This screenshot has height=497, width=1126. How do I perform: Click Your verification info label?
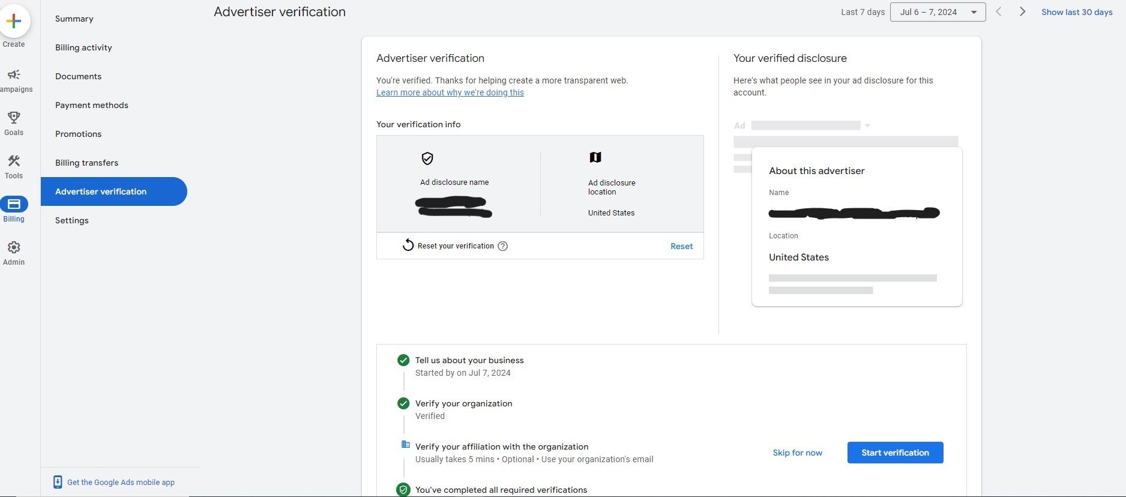[x=418, y=124]
